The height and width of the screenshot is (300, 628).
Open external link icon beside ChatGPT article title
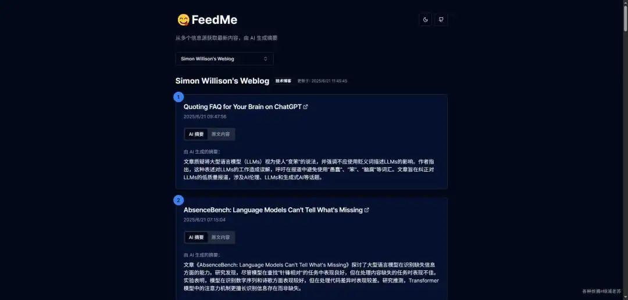click(306, 107)
